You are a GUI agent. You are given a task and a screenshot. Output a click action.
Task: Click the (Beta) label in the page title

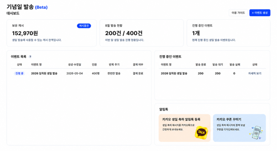click(41, 7)
